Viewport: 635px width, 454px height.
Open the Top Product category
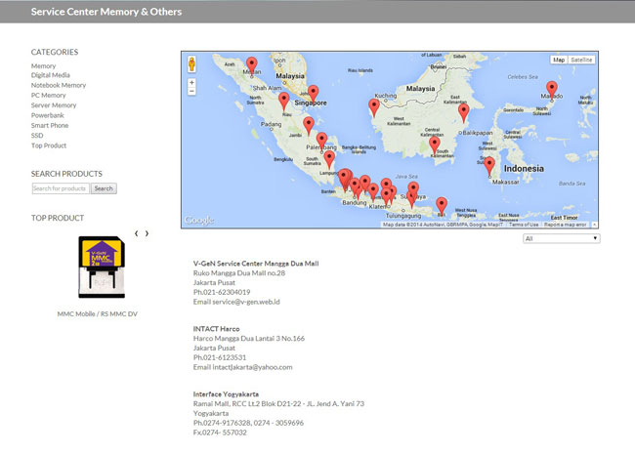49,145
